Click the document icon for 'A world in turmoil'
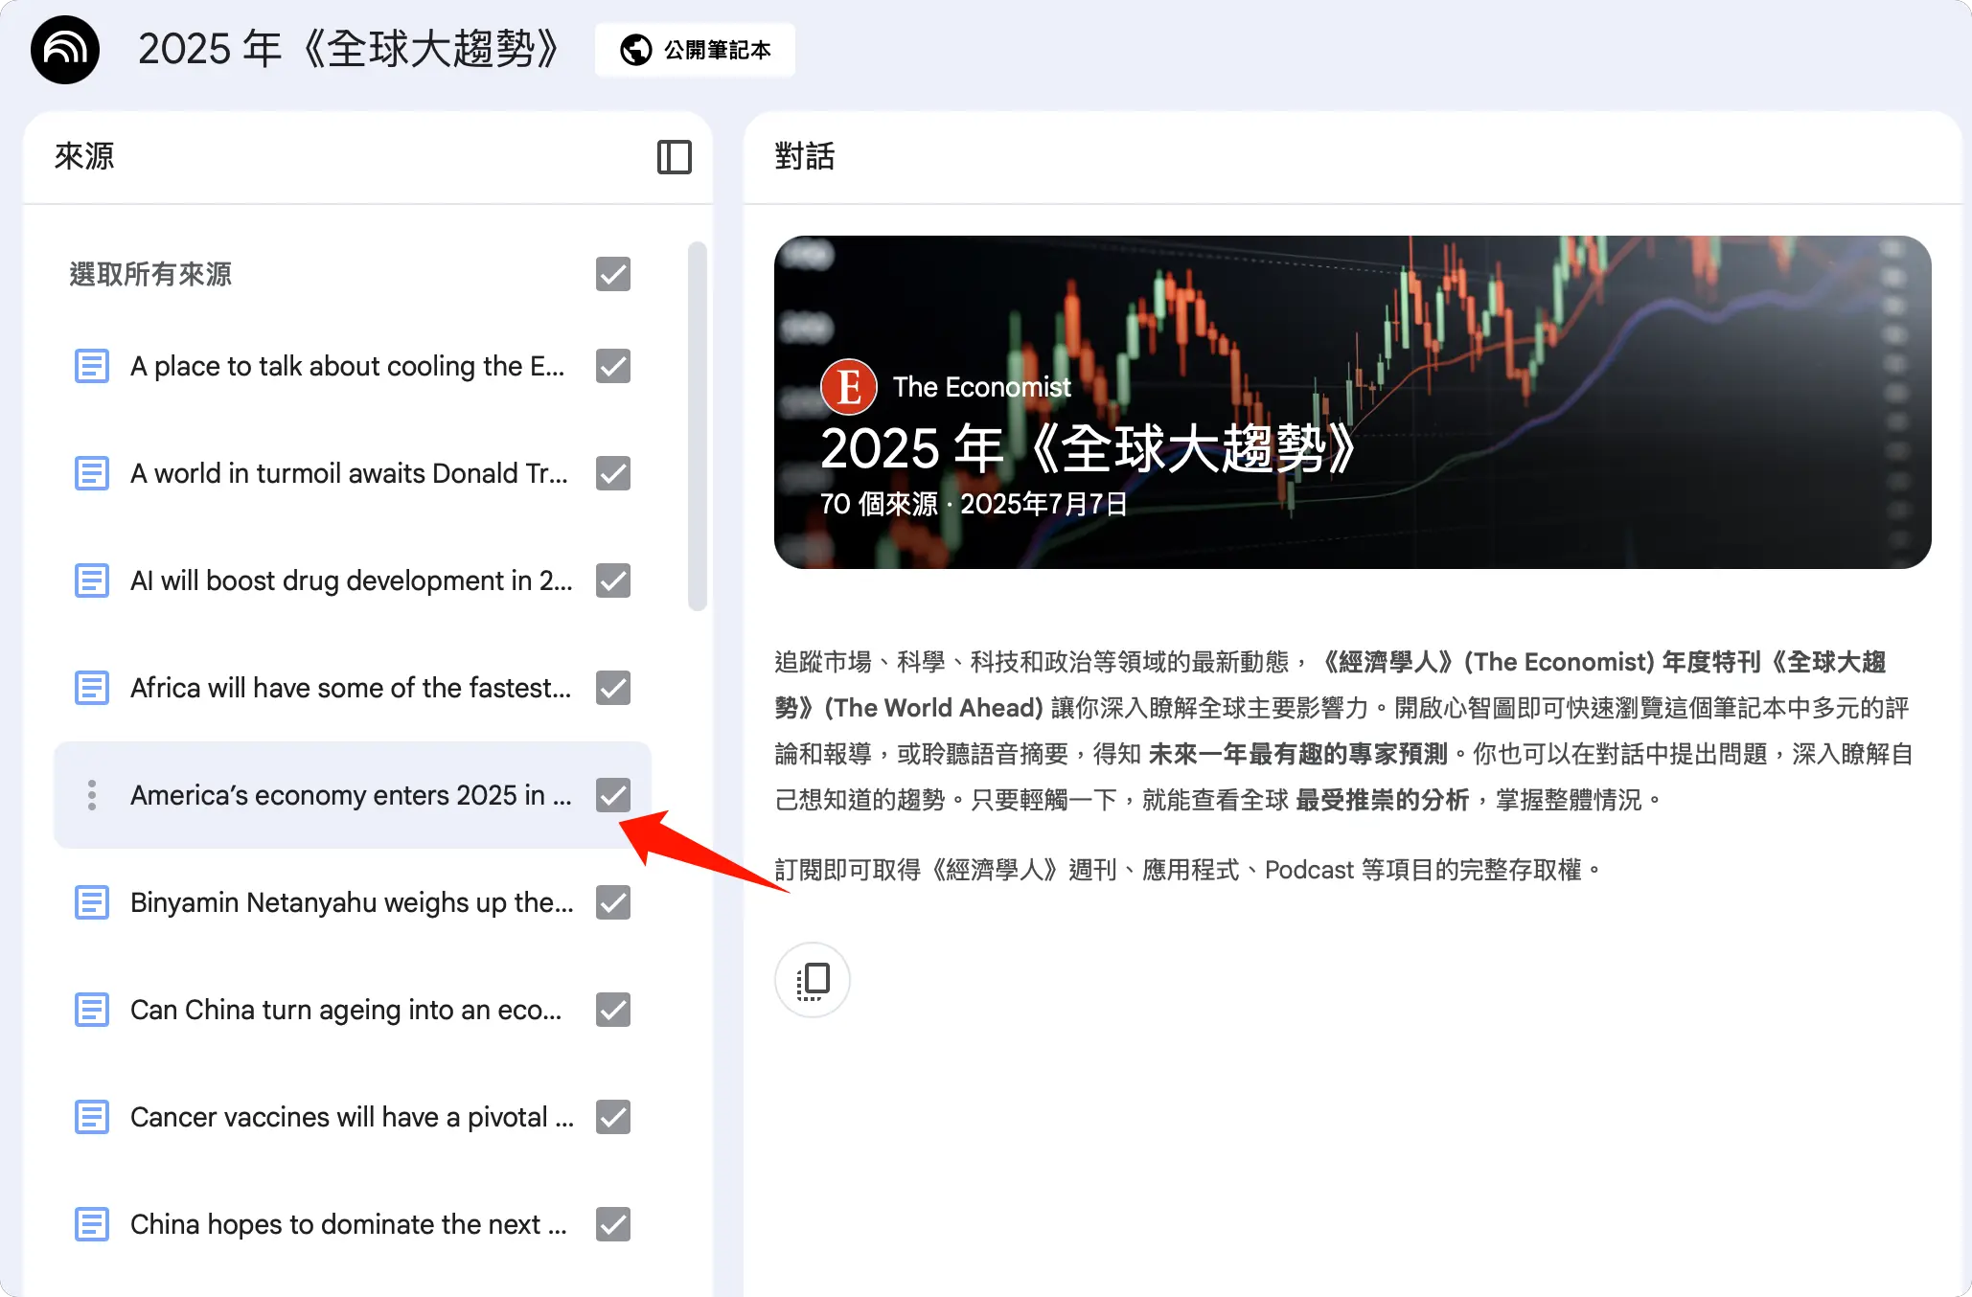The image size is (1972, 1297). (92, 473)
